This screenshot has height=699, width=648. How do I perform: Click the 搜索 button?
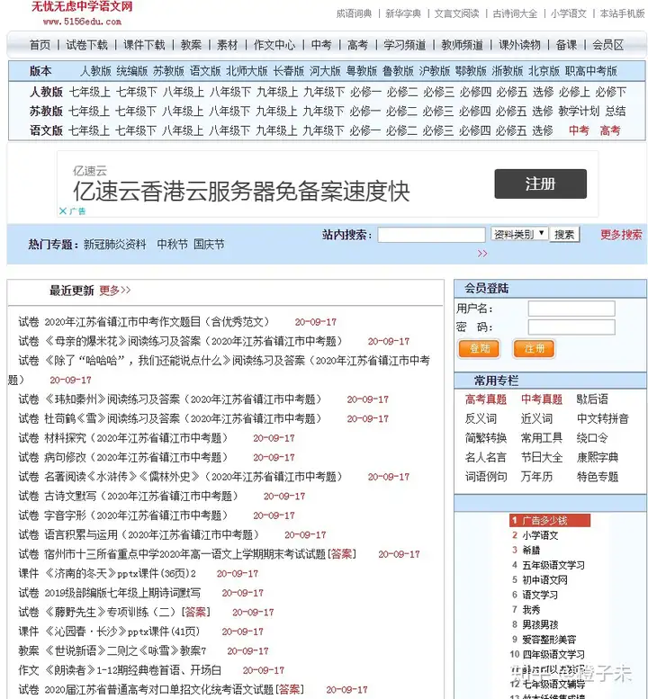pyautogui.click(x=564, y=235)
